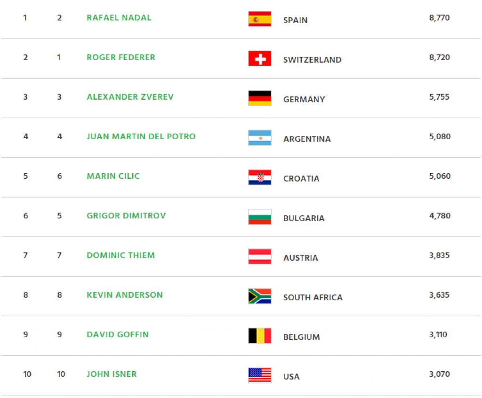Click the Bulgaria flag icon
The width and height of the screenshot is (482, 398).
click(260, 217)
